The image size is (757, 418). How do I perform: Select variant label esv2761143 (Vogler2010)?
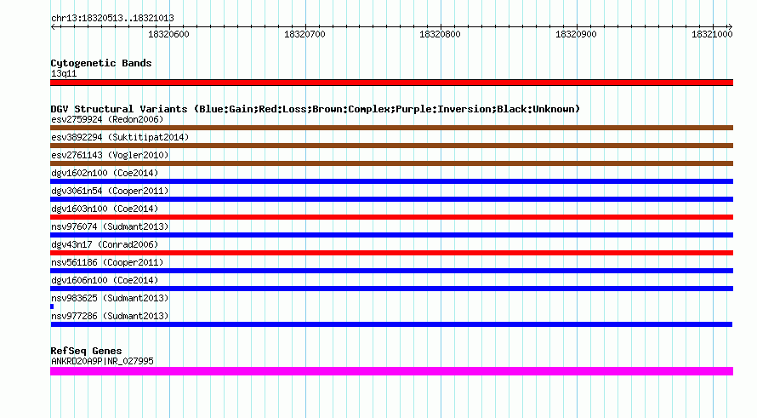click(x=110, y=155)
